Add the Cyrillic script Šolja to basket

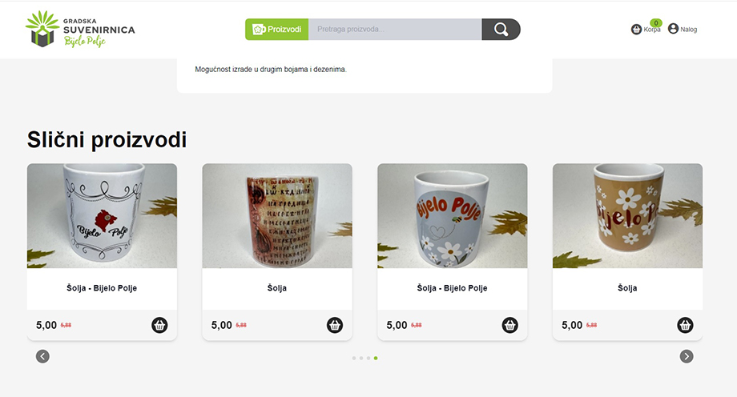pos(335,325)
